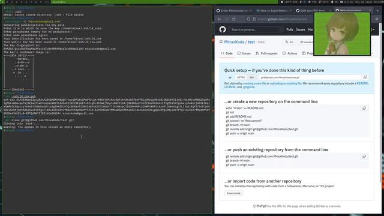The image size is (384, 216).
Task: Focus the Search or jump to field
Action: coord(256,29)
